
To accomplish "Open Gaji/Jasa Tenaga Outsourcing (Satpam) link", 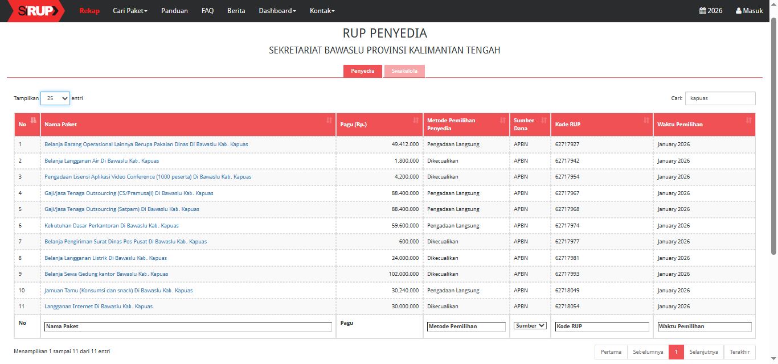I will (122, 209).
